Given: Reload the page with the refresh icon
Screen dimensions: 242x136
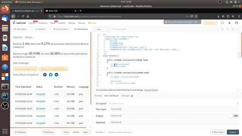Looking at the screenshot, I should [23, 16].
